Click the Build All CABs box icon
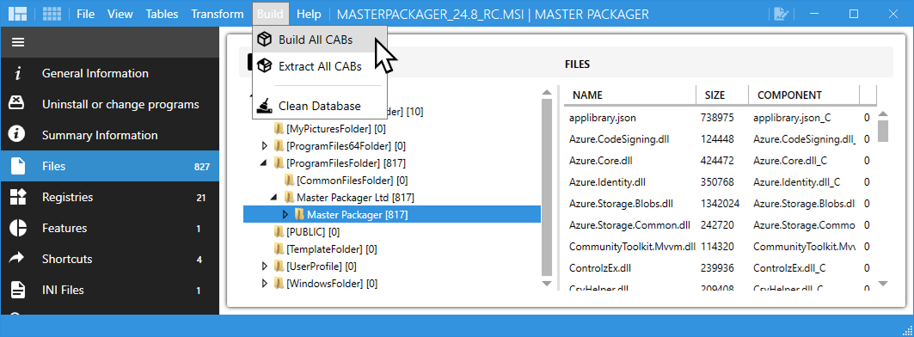Viewport: 914px width, 337px height. pos(265,40)
